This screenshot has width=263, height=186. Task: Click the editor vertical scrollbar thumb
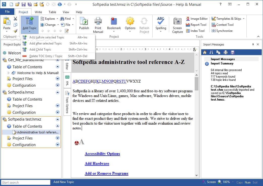(196, 84)
